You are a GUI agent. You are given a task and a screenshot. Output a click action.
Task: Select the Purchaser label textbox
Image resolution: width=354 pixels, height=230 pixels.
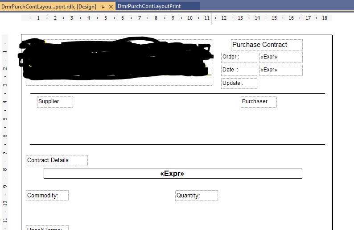tap(259, 102)
